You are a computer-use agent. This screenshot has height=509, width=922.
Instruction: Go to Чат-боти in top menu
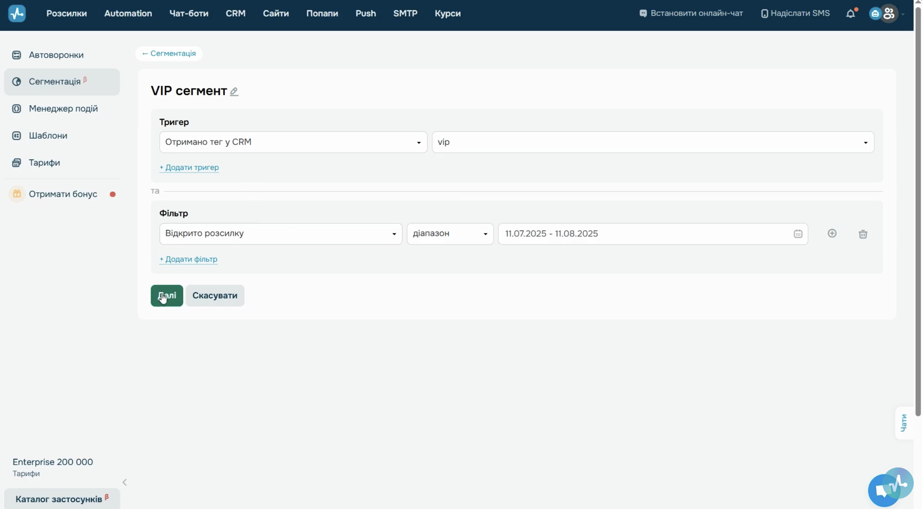tap(189, 14)
